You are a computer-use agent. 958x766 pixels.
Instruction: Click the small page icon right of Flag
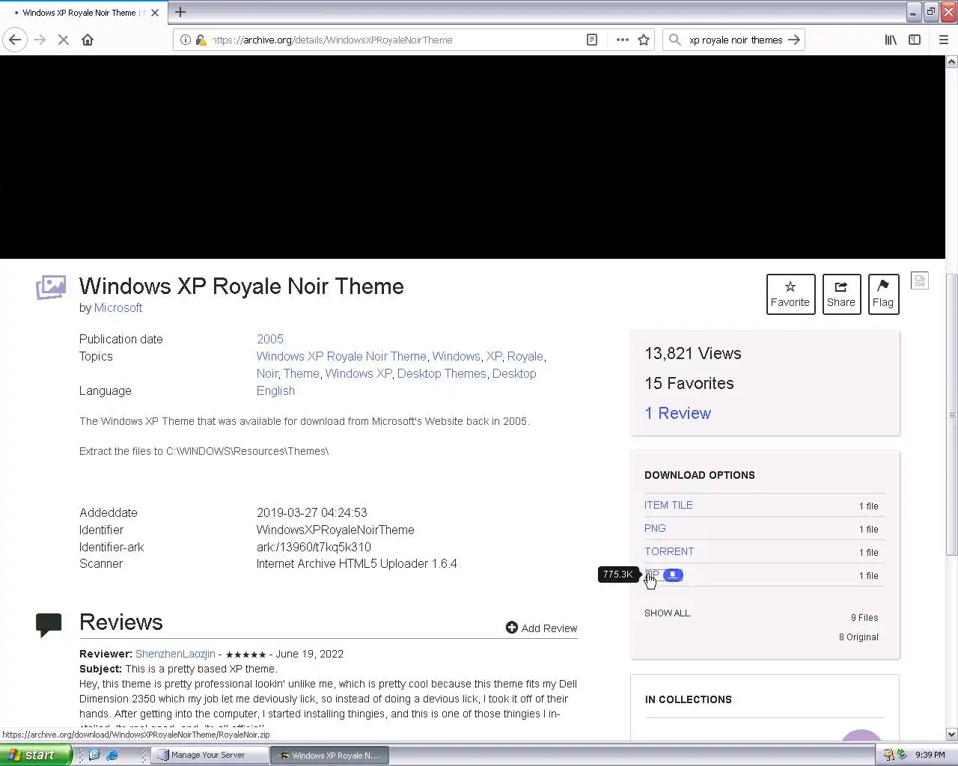pyautogui.click(x=920, y=281)
